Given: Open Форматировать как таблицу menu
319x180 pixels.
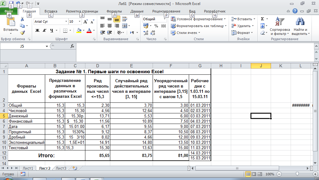Looking at the screenshot, I should pos(199,26).
